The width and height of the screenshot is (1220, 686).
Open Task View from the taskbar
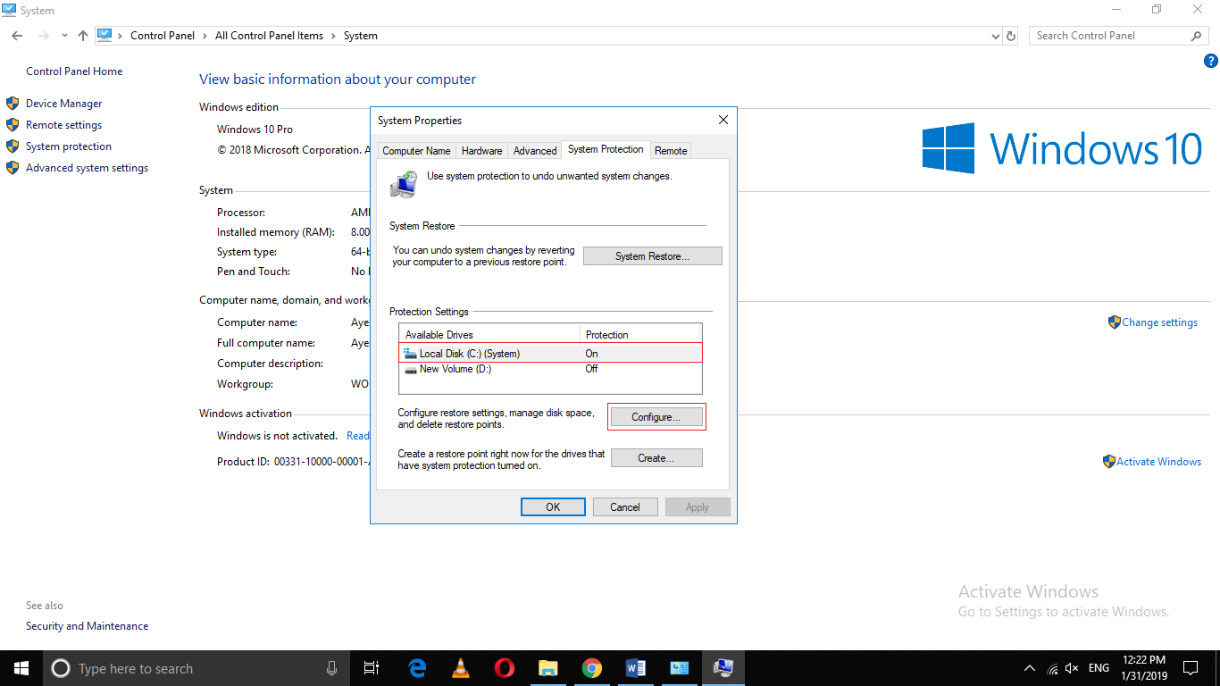point(372,667)
